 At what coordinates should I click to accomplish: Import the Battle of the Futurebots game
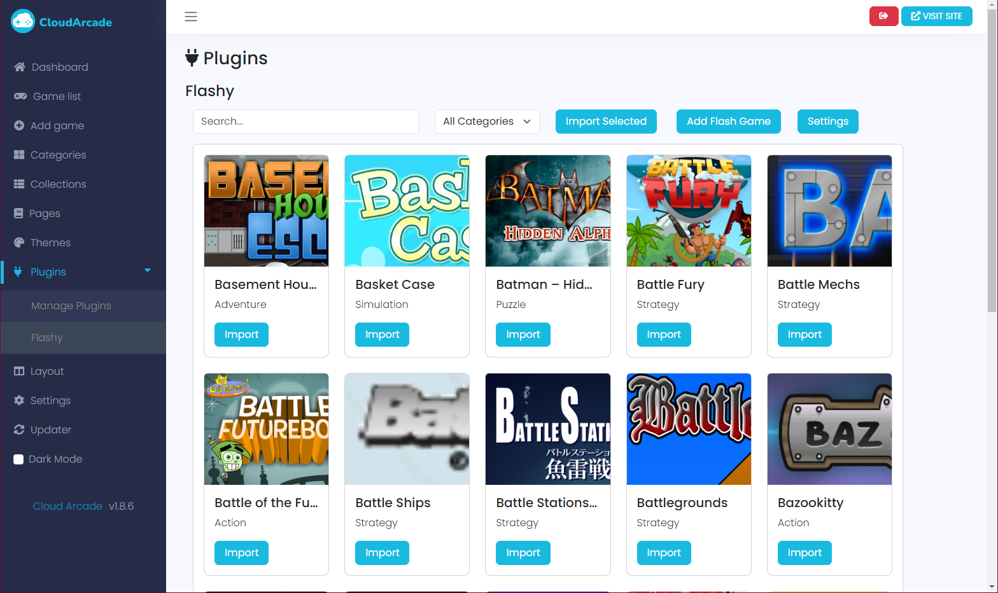[x=241, y=553]
